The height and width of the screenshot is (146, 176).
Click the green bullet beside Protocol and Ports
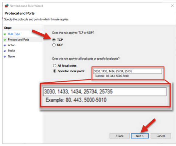point(5,40)
